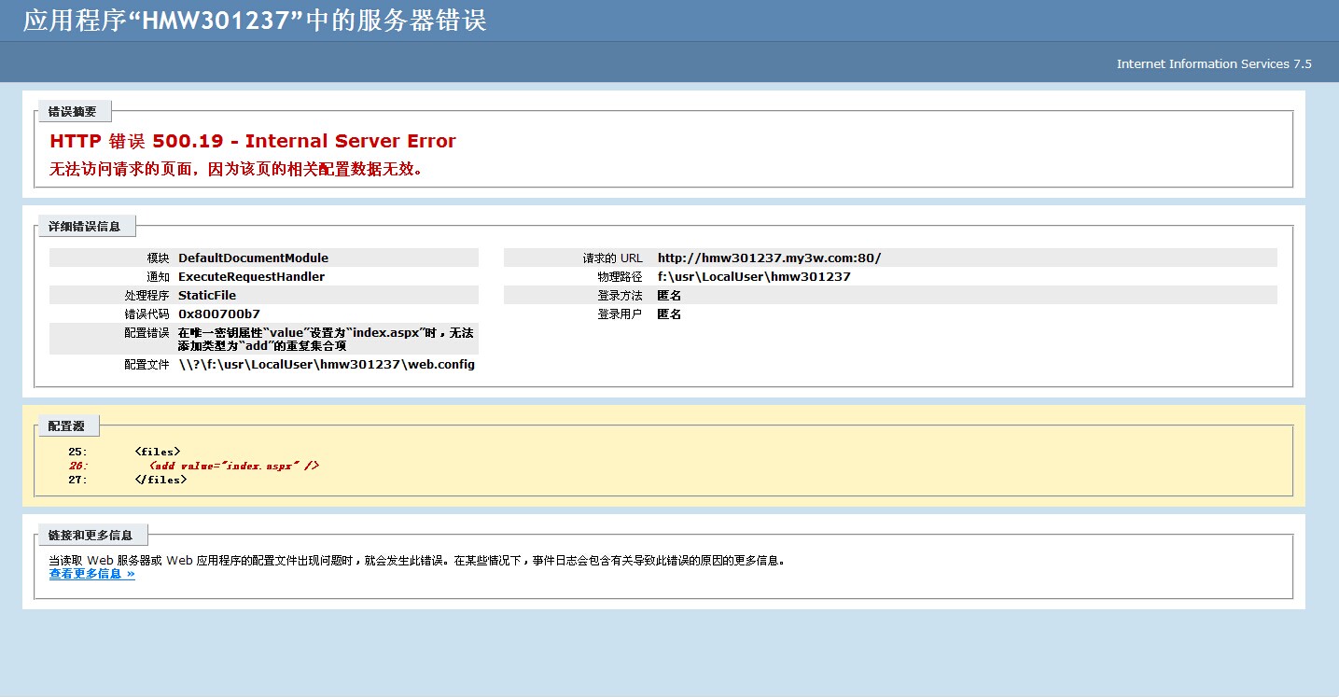1339x697 pixels.
Task: Click line 27 closing files tag
Action: click(160, 480)
